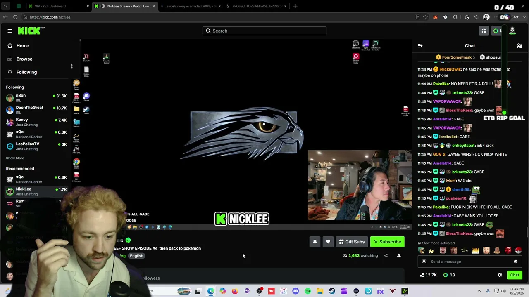Open LosPollosTV channel in sidebar
529x297 pixels.
tap(36, 146)
